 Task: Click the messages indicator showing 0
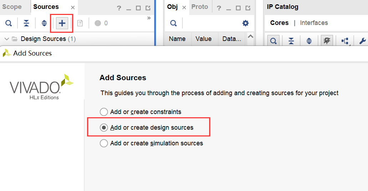tap(101, 23)
